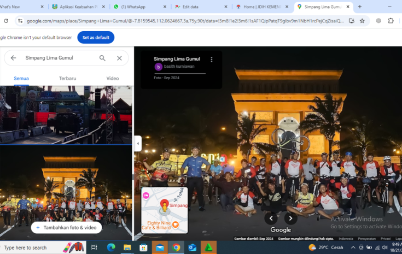
Task: Click the Eighty Nine Cafe & Billiard marker
Action: (x=176, y=225)
